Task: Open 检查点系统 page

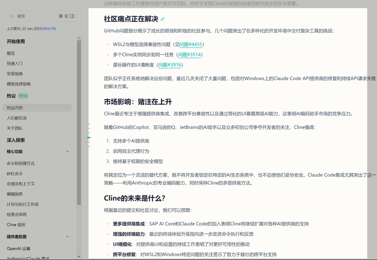Action: [17, 215]
